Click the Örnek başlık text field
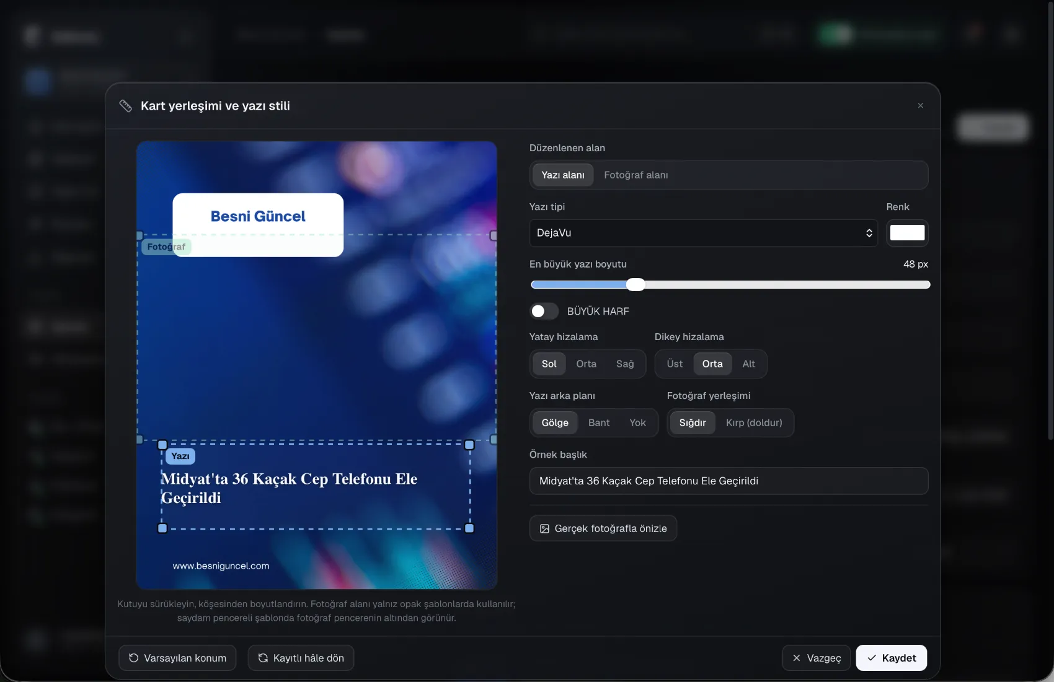 (x=728, y=481)
